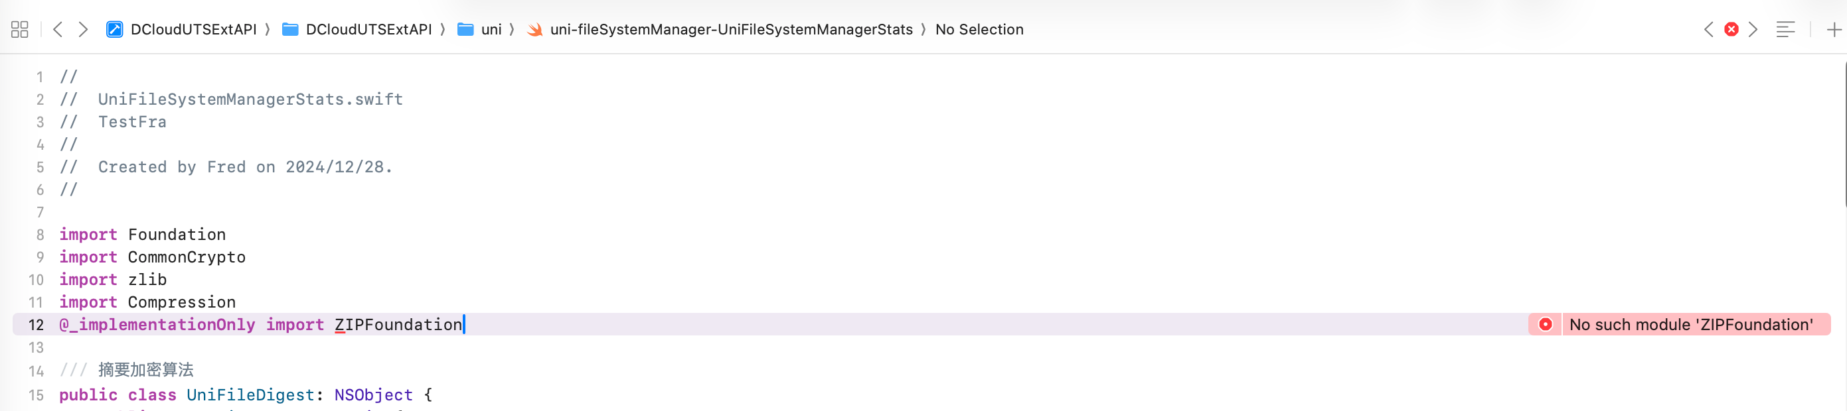Viewport: 1847px width, 411px height.
Task: Add a new editor pane
Action: [x=1833, y=29]
